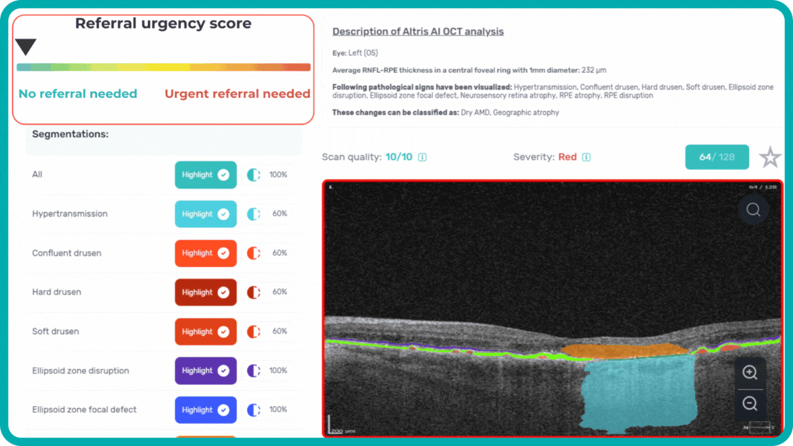Click the opacity icon for Hypertransmission
The width and height of the screenshot is (793, 446).
tap(253, 214)
